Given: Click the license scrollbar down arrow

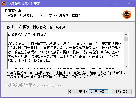Looking at the screenshot, I should click(126, 67).
